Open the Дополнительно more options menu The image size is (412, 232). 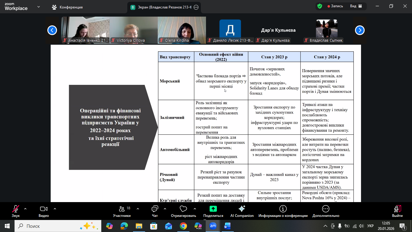click(326, 211)
